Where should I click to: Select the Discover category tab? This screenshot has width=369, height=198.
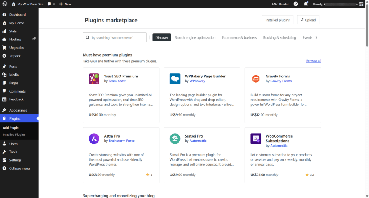[x=162, y=37]
